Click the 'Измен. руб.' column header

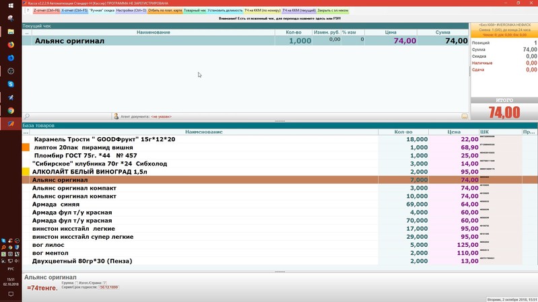click(x=327, y=32)
